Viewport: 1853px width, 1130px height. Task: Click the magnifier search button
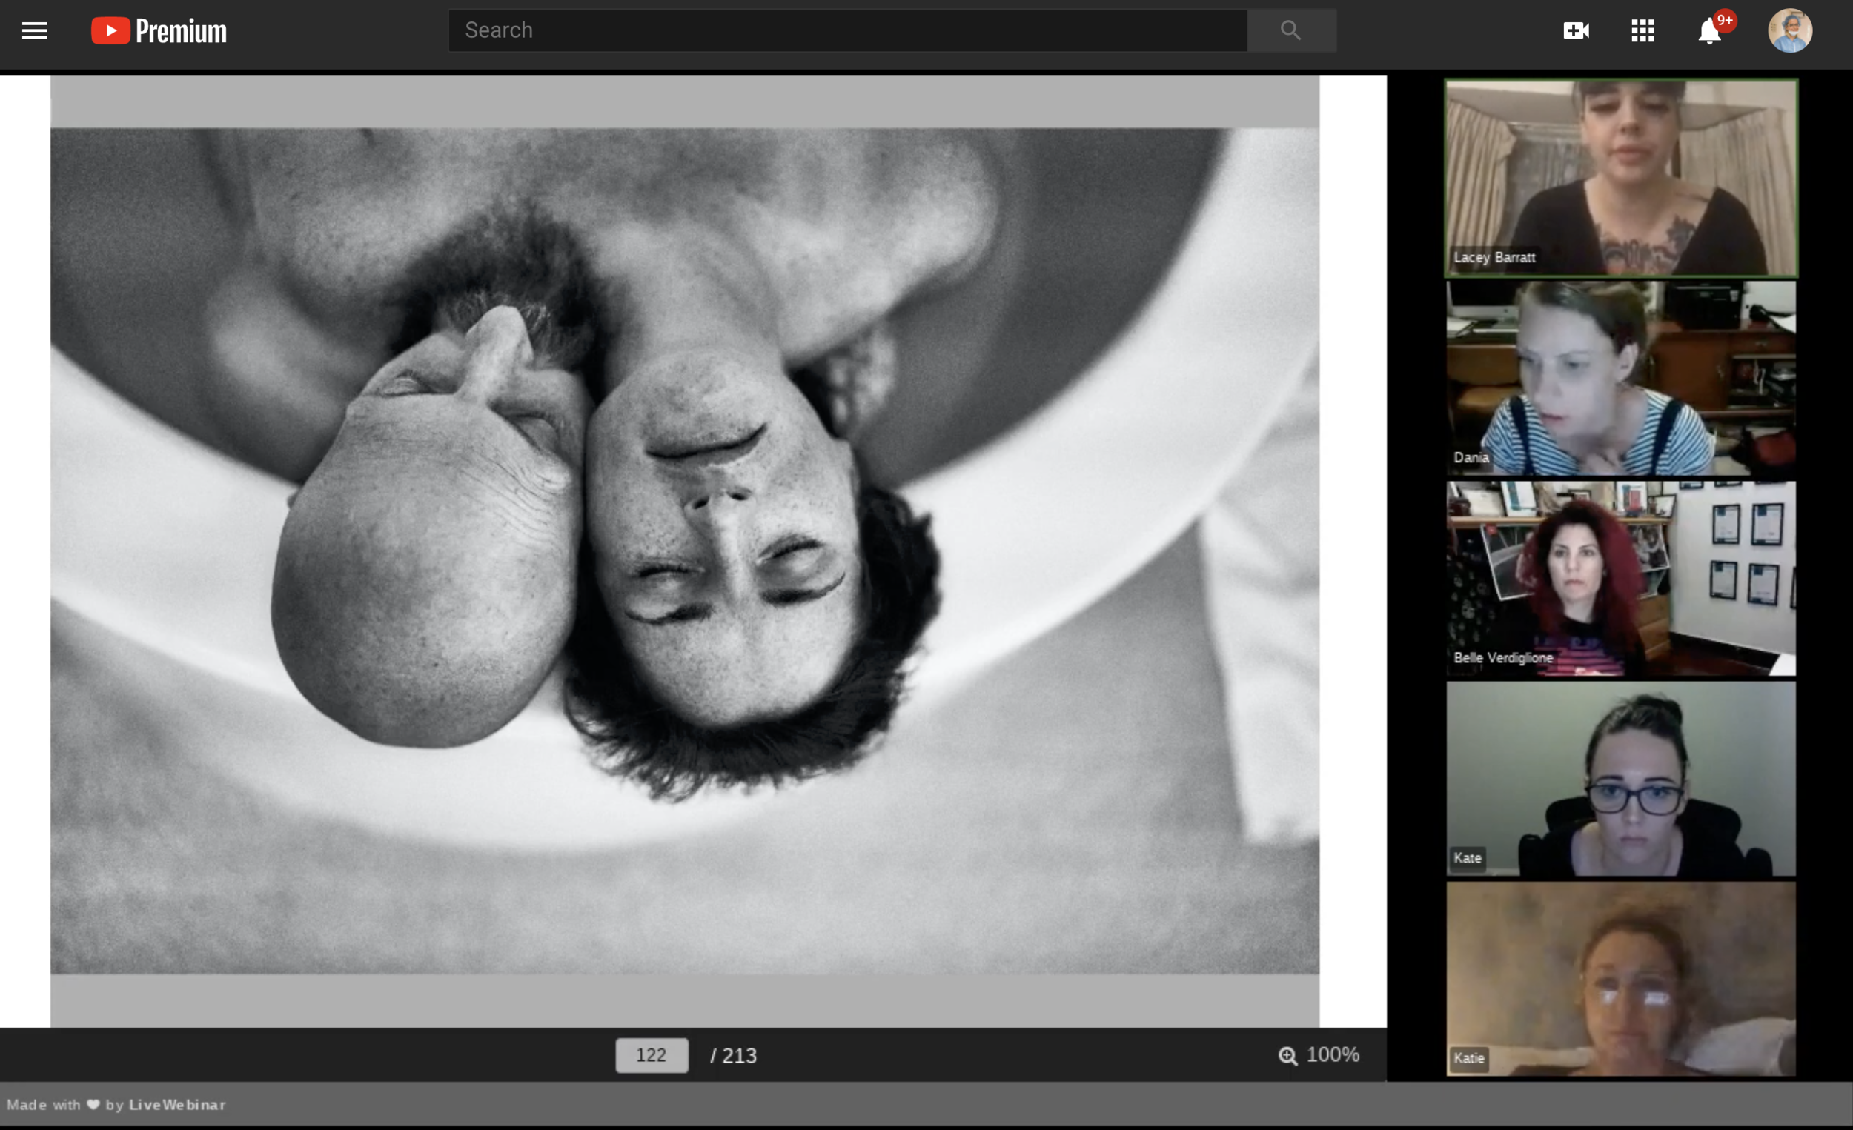tap(1291, 30)
